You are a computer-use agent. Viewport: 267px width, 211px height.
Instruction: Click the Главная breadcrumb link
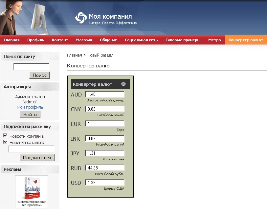tap(74, 55)
